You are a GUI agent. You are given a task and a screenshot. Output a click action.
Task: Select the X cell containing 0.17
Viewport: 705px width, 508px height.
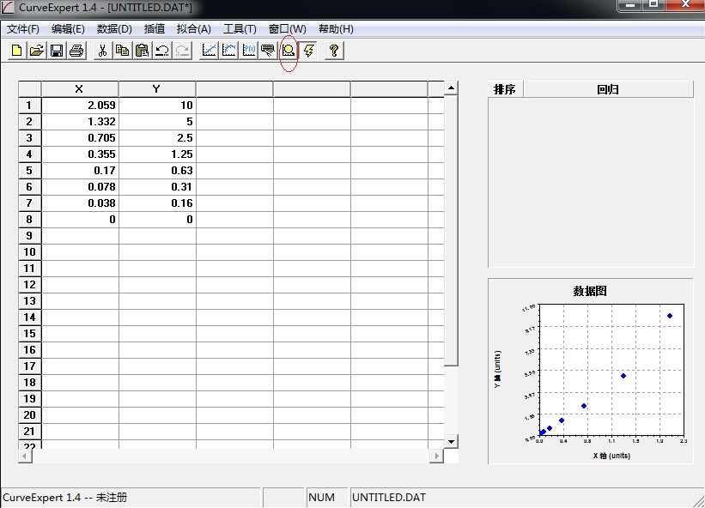80,171
